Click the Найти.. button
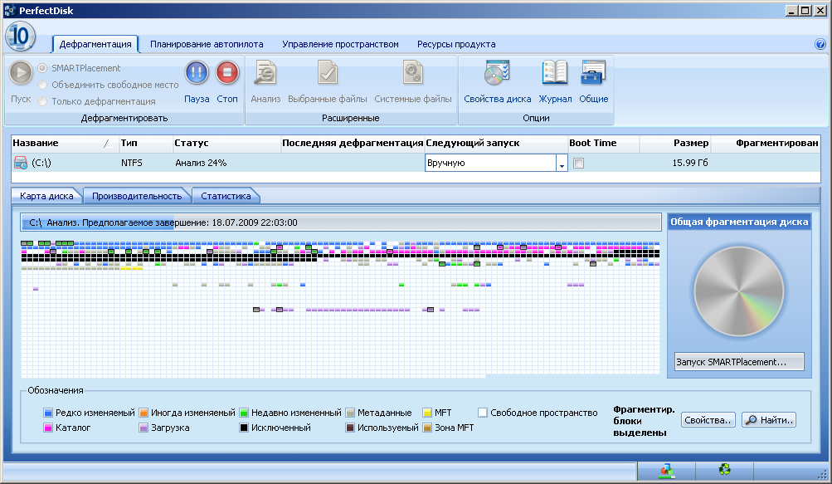 pos(769,420)
